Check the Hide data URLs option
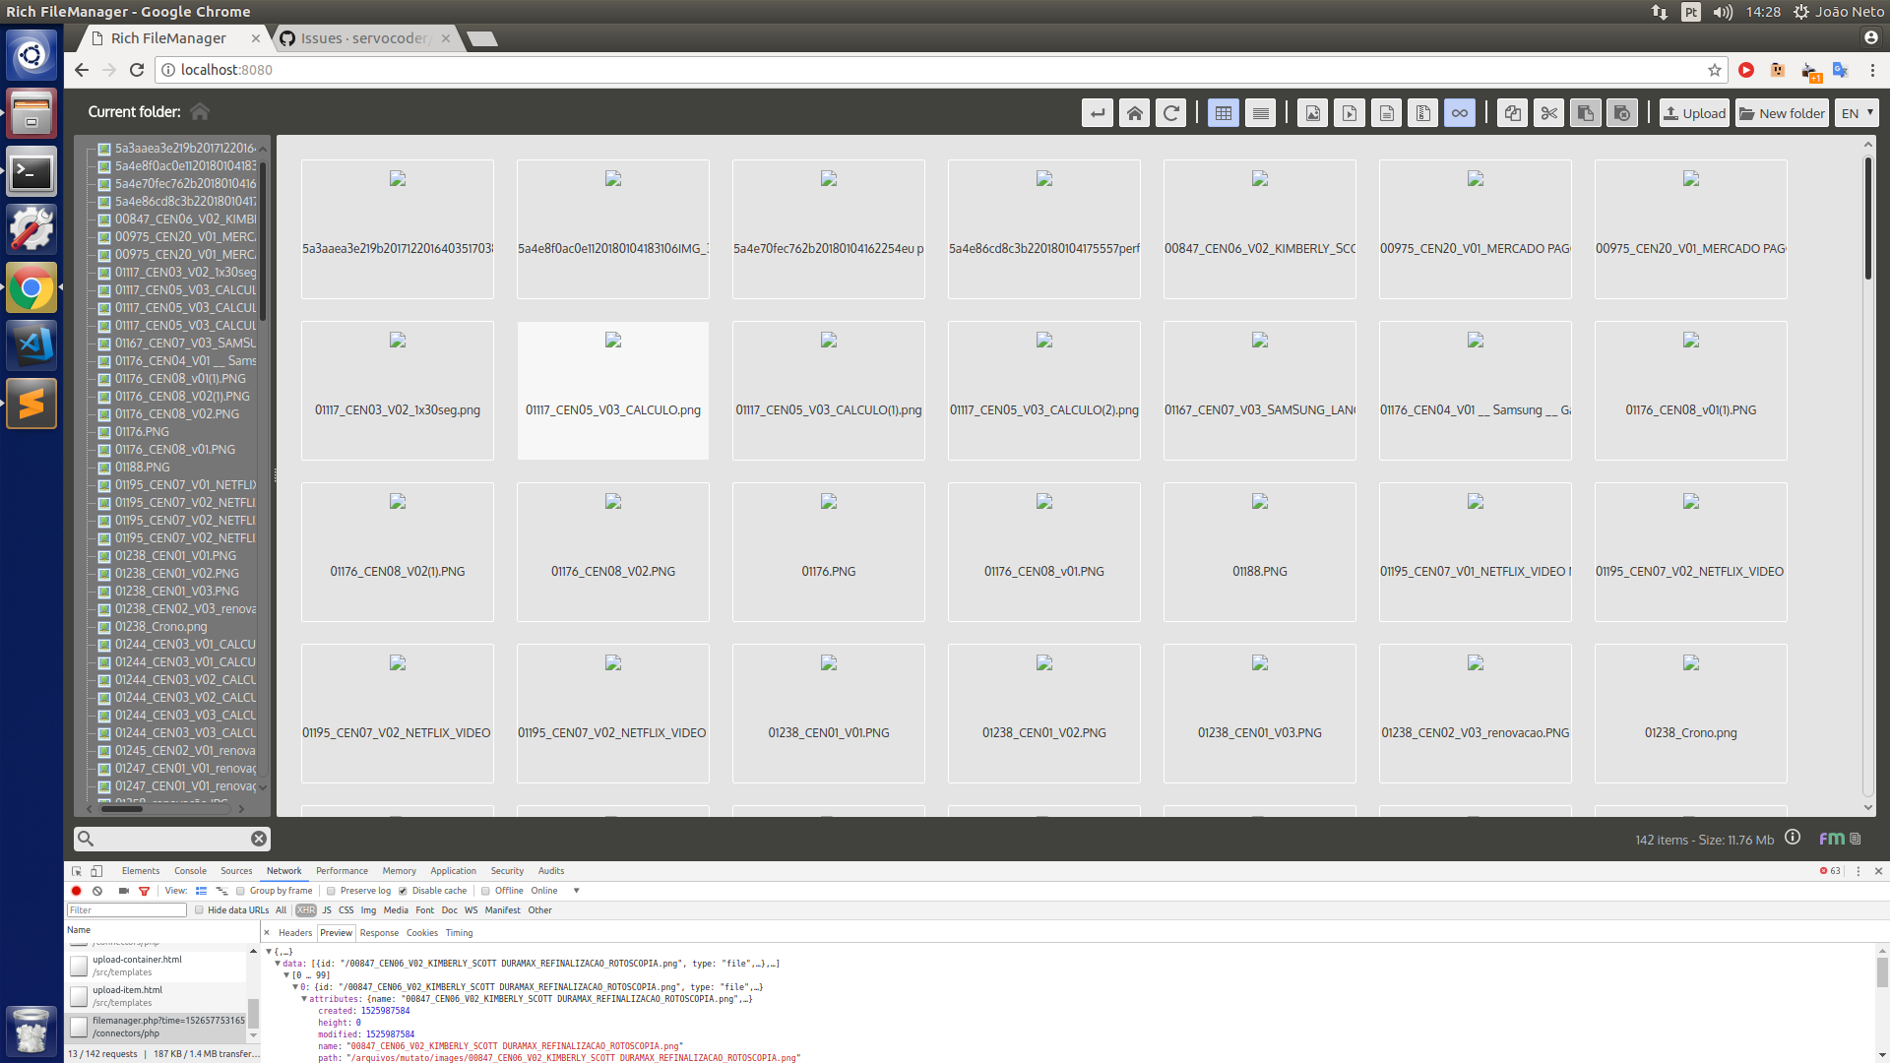Screen dimensions: 1890x1063 point(200,910)
